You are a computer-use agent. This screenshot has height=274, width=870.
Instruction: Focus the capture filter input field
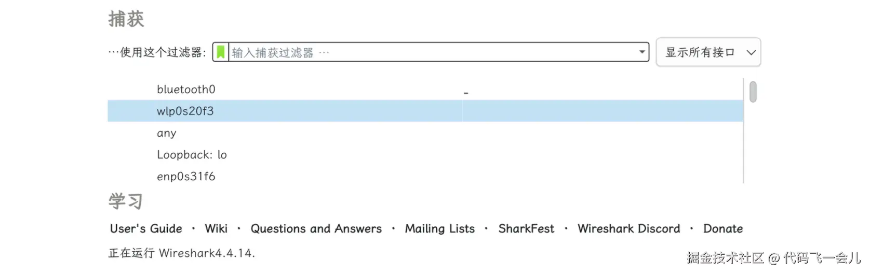431,52
